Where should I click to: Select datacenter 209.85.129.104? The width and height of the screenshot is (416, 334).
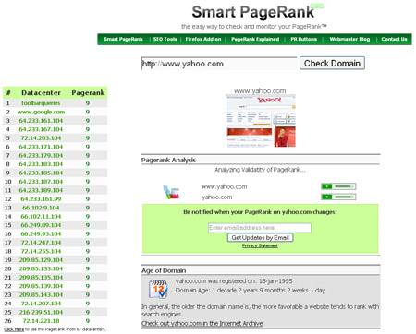(41, 260)
